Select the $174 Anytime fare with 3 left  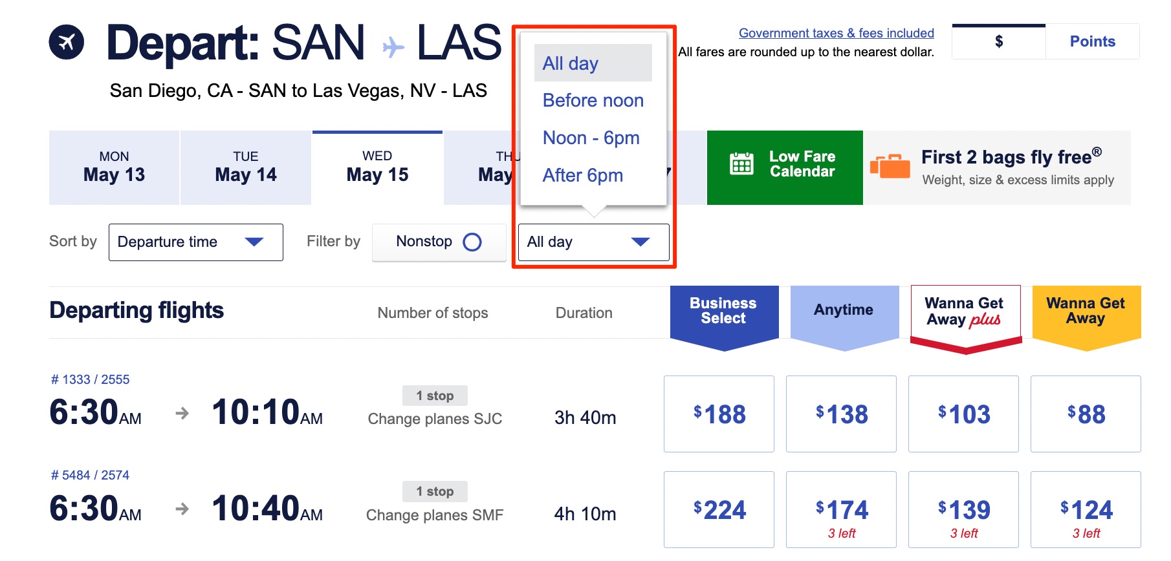click(x=841, y=509)
